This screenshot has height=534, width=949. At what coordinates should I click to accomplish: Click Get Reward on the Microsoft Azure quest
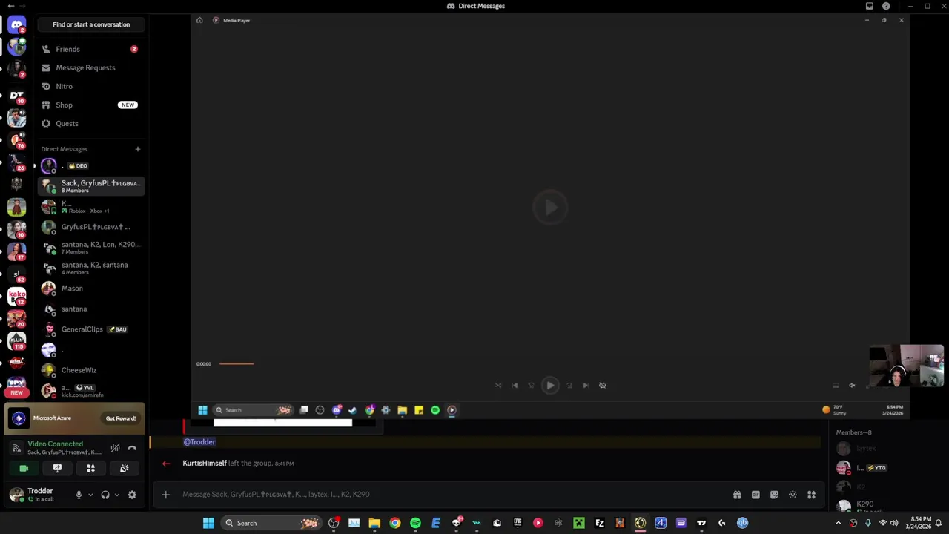[x=121, y=418]
